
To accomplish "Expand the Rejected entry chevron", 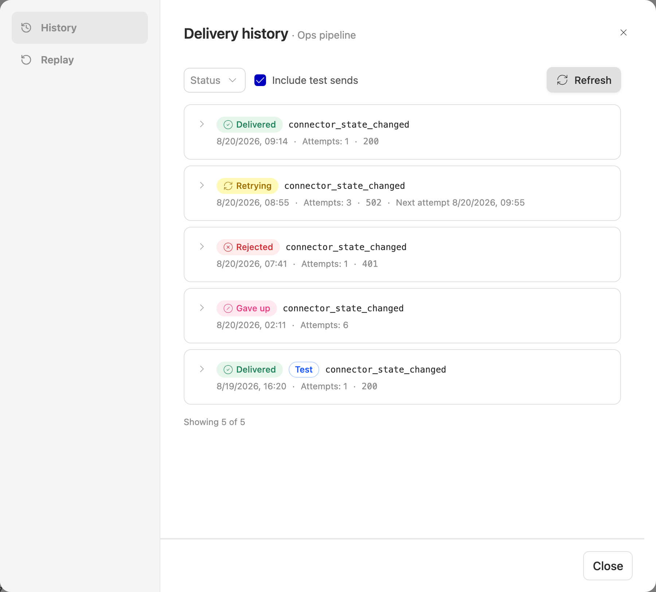I will 202,247.
